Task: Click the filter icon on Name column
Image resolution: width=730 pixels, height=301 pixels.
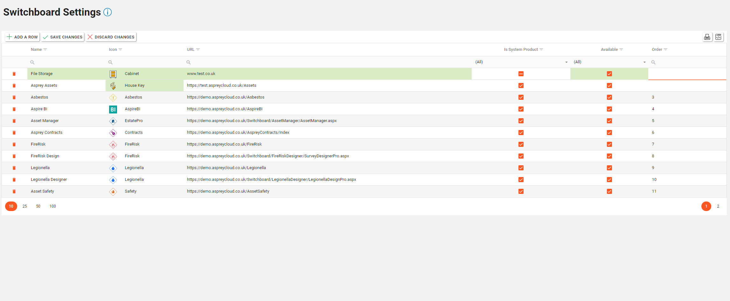Action: point(45,50)
